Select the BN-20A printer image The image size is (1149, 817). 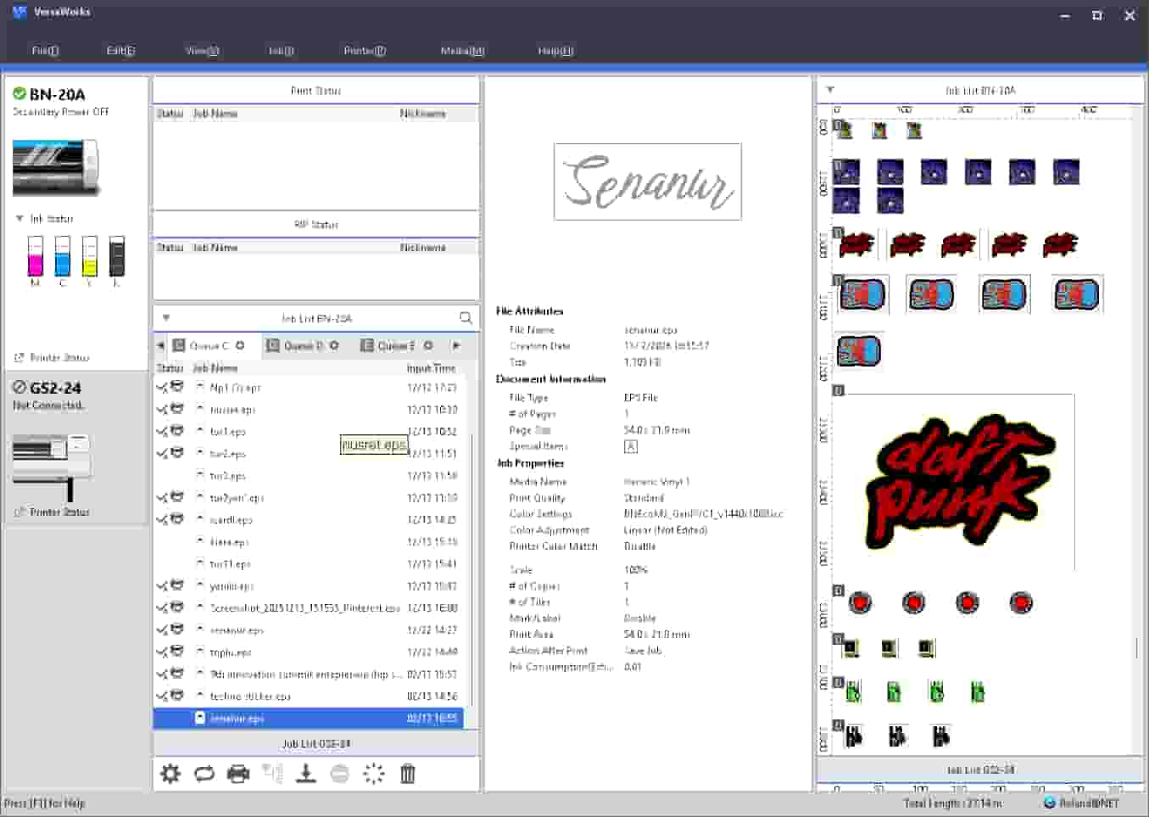coord(55,167)
